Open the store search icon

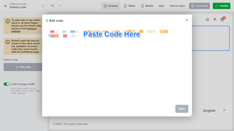click(x=207, y=20)
